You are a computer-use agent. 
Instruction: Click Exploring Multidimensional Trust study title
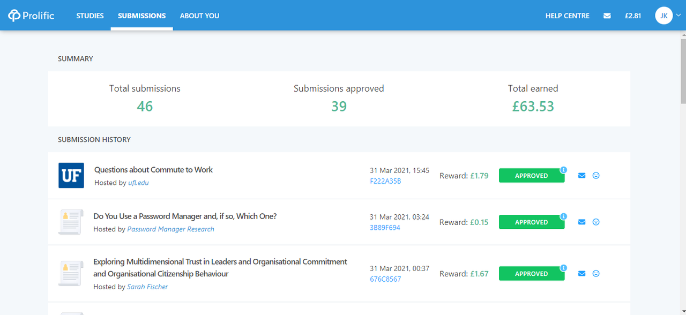point(220,268)
